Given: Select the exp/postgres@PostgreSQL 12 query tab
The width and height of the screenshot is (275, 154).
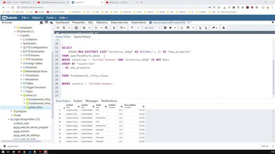Looking at the screenshot, I should pyautogui.click(x=171, y=23).
